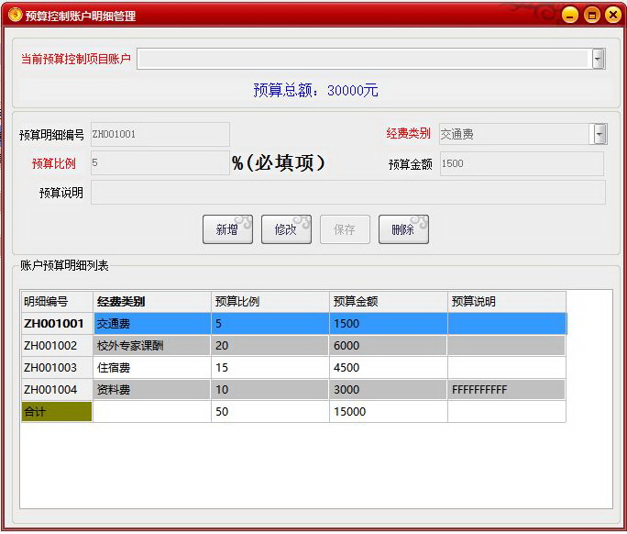
Task: Click the 修改 button
Action: (x=286, y=229)
